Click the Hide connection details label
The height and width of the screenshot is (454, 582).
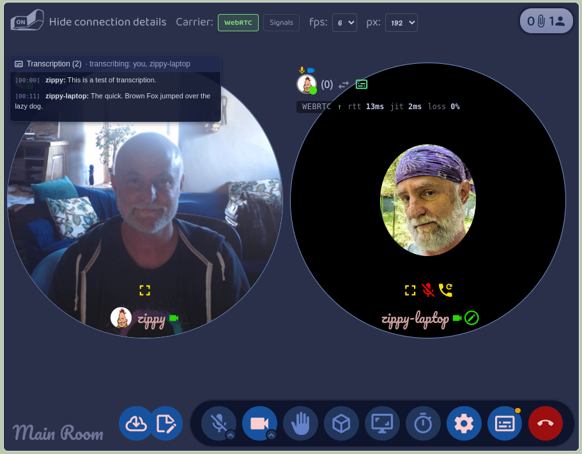click(107, 22)
